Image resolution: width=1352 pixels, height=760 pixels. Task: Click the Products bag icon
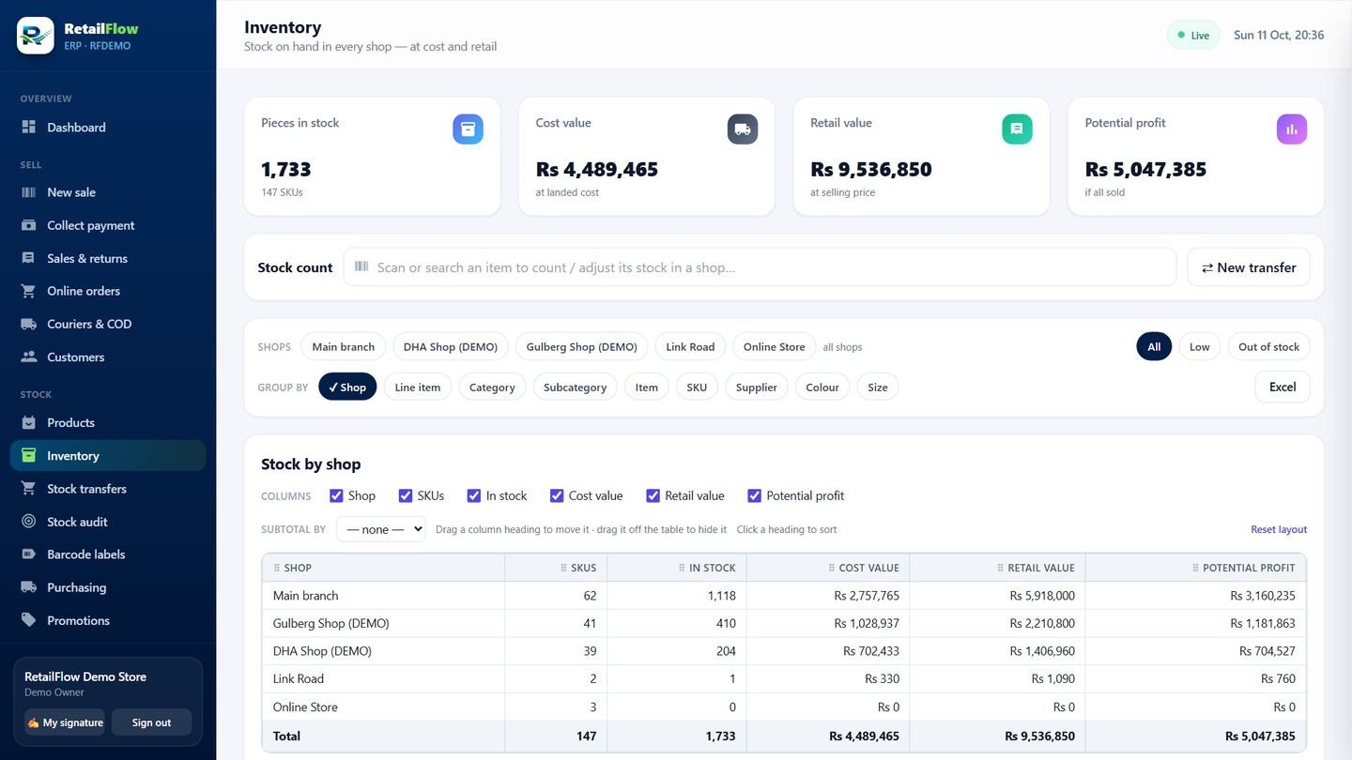[28, 422]
